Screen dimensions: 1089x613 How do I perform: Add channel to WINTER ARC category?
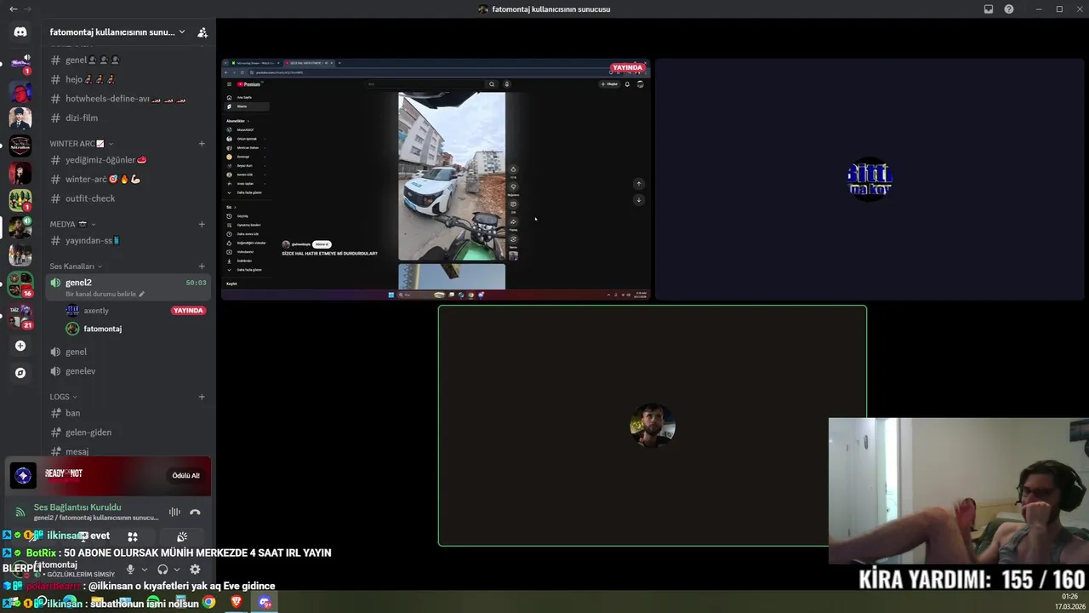pyautogui.click(x=202, y=144)
